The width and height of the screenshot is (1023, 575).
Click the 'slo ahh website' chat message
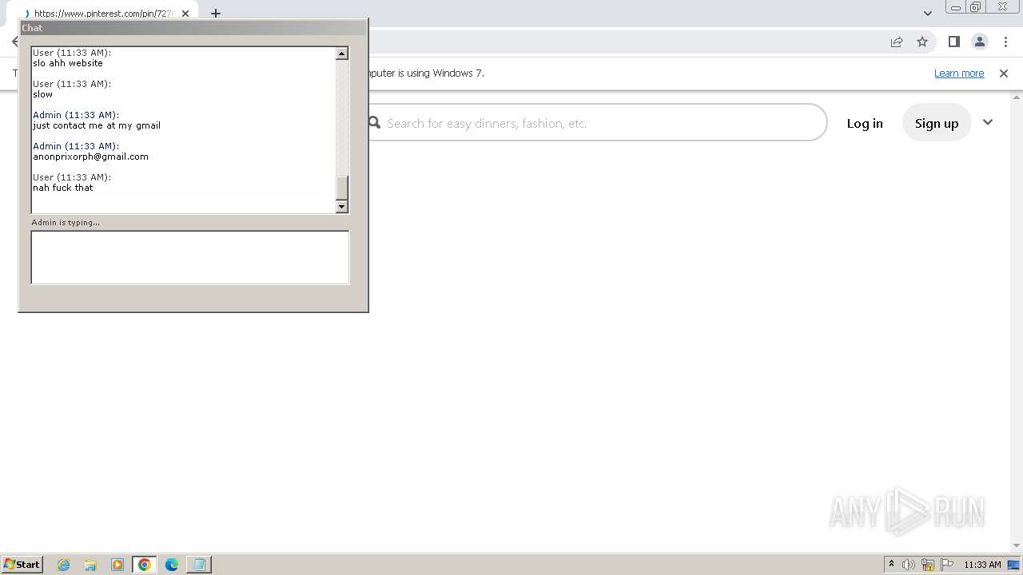(x=68, y=63)
